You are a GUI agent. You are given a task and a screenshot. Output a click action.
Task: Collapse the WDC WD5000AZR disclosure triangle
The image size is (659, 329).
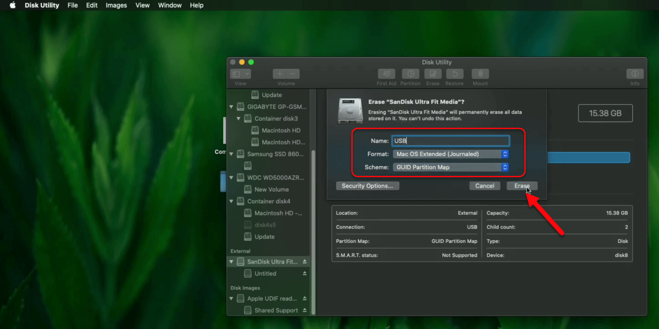tap(231, 178)
